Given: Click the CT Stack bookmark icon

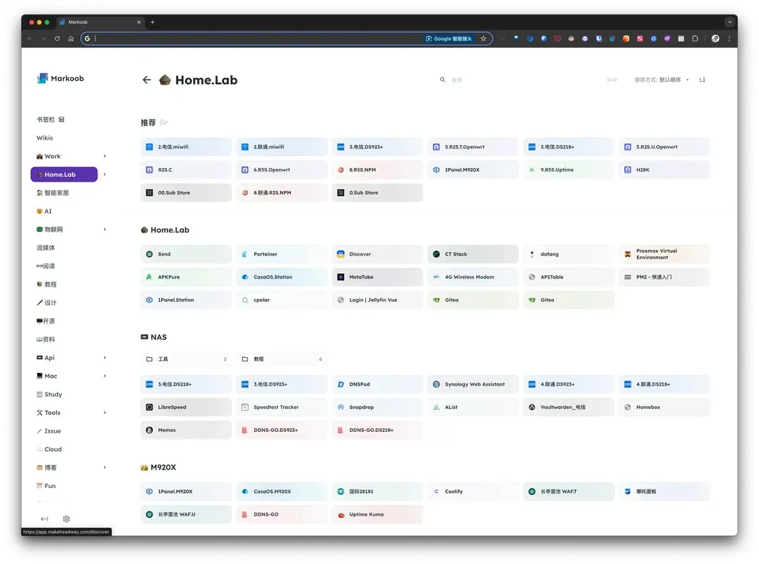Looking at the screenshot, I should [x=436, y=254].
